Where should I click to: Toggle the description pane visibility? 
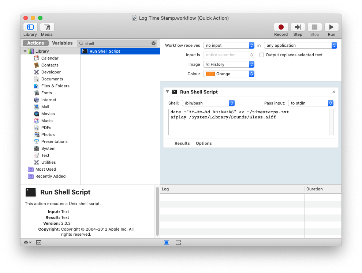38,242
